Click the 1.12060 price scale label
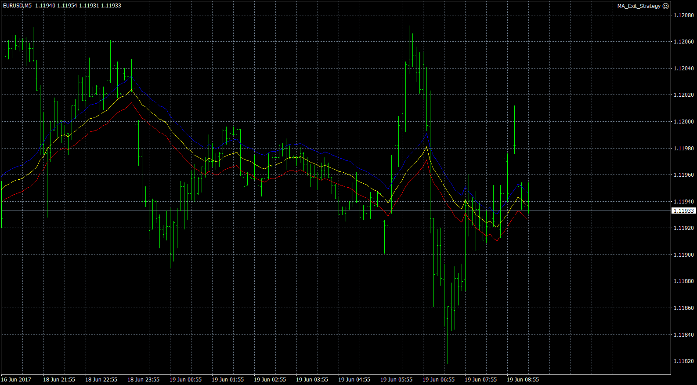 tap(684, 42)
